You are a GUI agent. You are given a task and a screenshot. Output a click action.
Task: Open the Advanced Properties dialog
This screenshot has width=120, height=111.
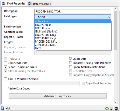(x=58, y=96)
